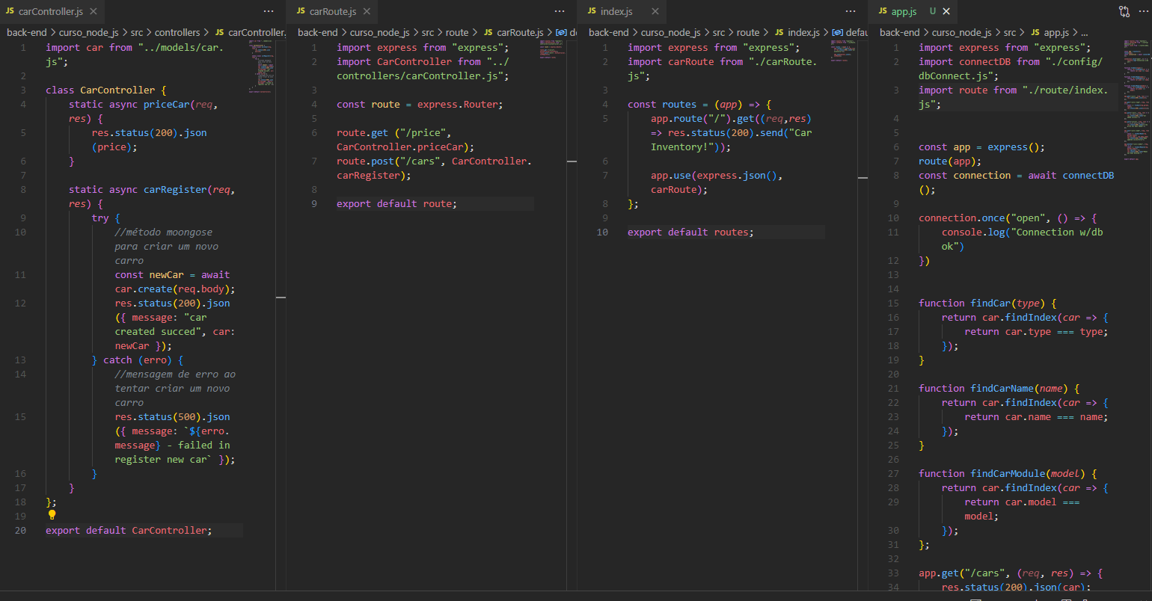Click line number 9 in carRoute.js gutter
Viewport: 1152px width, 601px height.
pos(314,203)
